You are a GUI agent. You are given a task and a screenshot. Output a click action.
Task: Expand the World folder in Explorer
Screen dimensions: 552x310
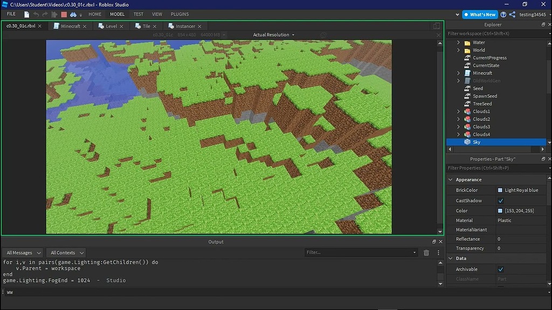click(459, 50)
